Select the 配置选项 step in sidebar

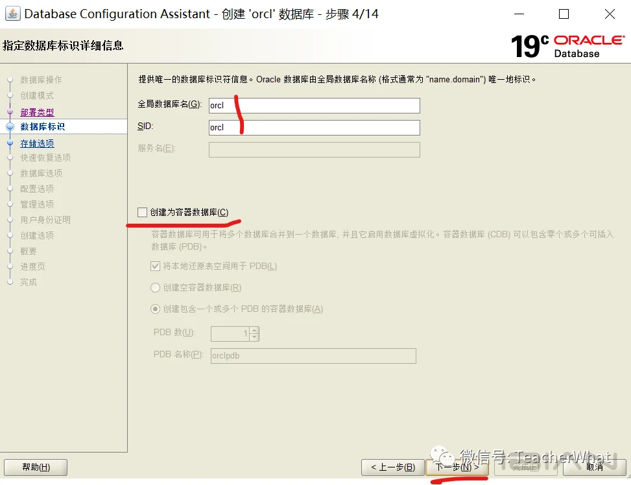(x=37, y=189)
